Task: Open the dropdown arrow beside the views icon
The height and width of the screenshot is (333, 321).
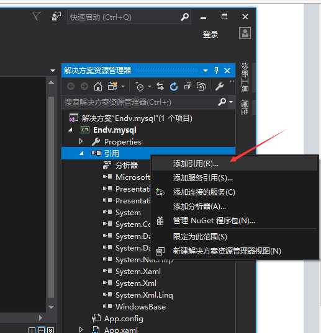Action: pyautogui.click(x=123, y=87)
